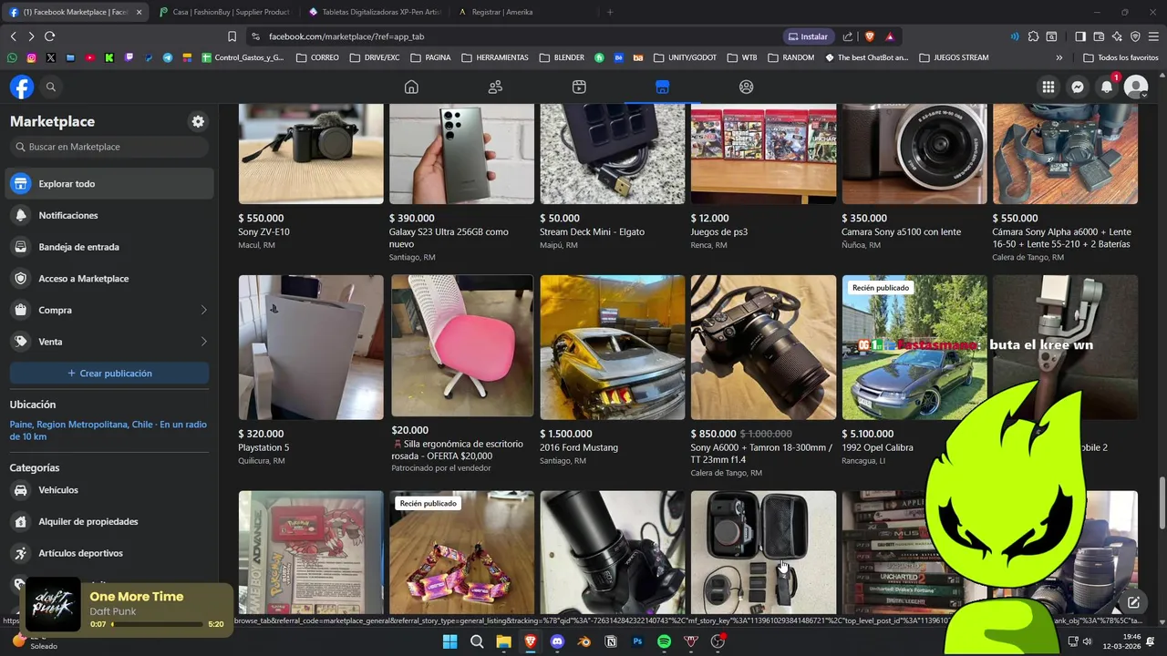Click the Crear publicación button
This screenshot has height=656, width=1167.
point(109,374)
